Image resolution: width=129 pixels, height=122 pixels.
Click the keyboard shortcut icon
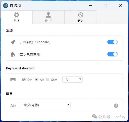pos(13,80)
